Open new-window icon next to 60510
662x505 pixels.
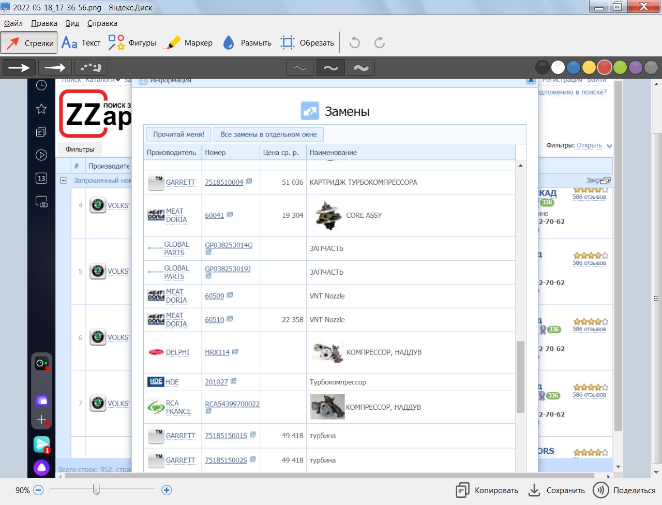230,319
